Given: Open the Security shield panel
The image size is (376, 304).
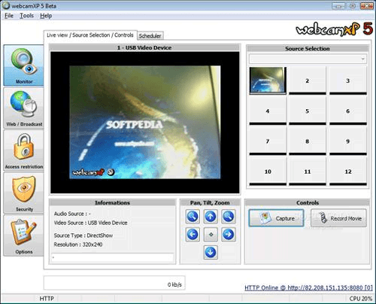Looking at the screenshot, I should 23,193.
